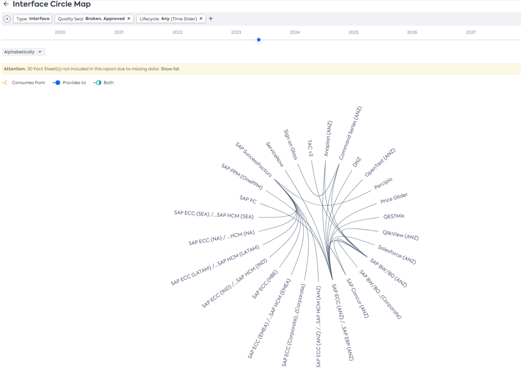
Task: Select the ServiceNow node label
Action: [x=275, y=154]
